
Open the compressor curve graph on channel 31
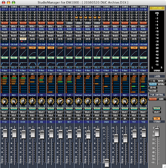tap(134, 53)
